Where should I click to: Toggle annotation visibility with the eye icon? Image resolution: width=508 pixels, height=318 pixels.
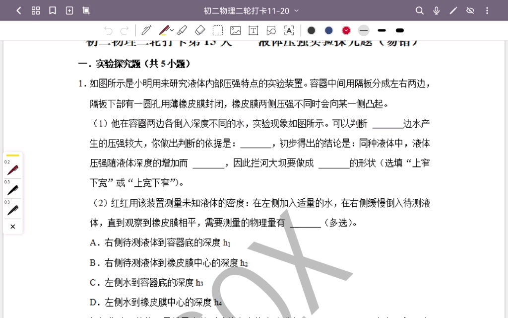470,10
